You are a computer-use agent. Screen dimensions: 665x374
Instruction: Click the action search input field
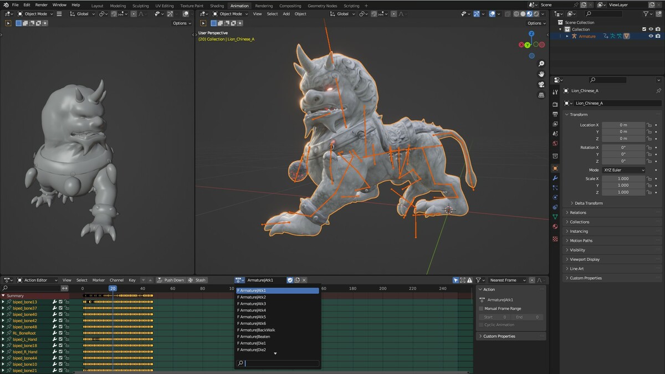282,363
